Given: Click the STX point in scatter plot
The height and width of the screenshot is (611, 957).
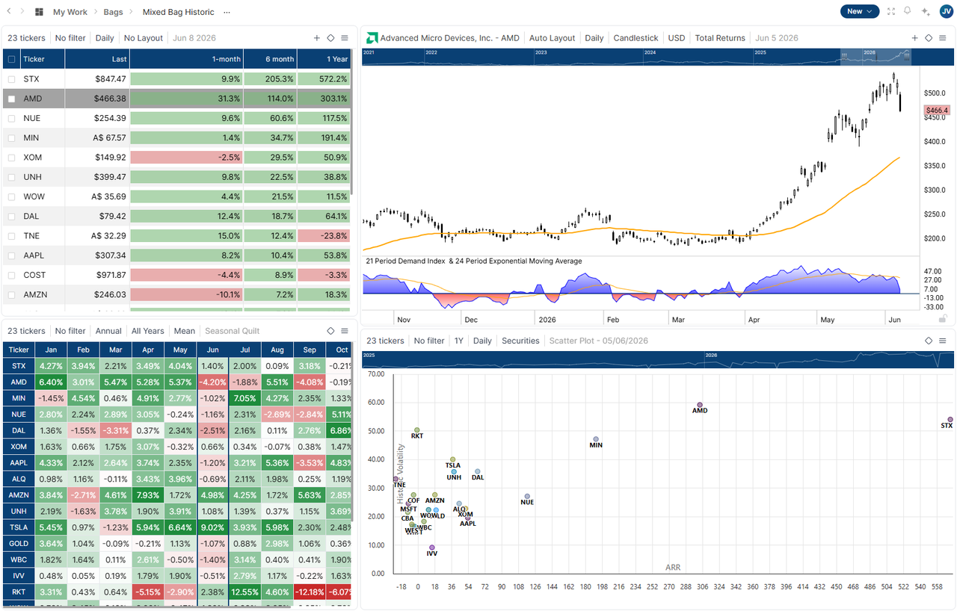Looking at the screenshot, I should [x=950, y=420].
